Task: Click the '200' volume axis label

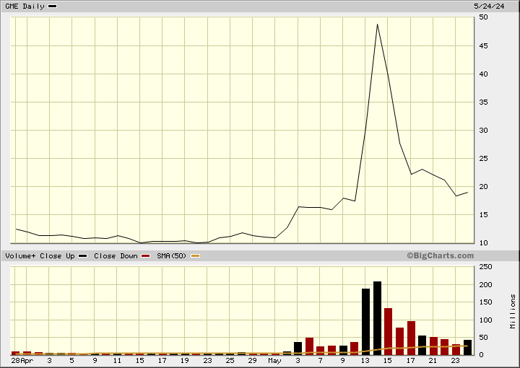Action: click(x=485, y=284)
